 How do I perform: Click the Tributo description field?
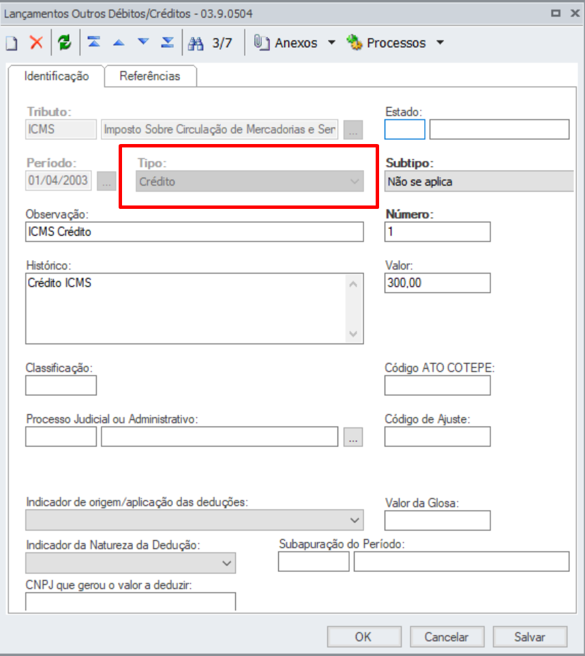tap(220, 129)
